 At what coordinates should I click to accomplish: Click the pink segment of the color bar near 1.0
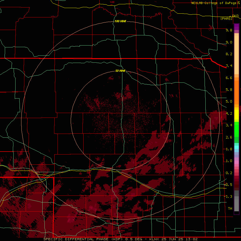[x=236, y=162]
